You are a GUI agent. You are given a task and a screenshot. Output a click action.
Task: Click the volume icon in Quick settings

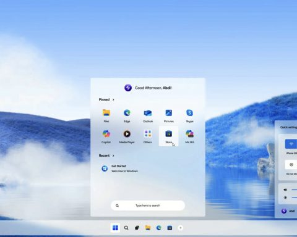click(x=285, y=189)
